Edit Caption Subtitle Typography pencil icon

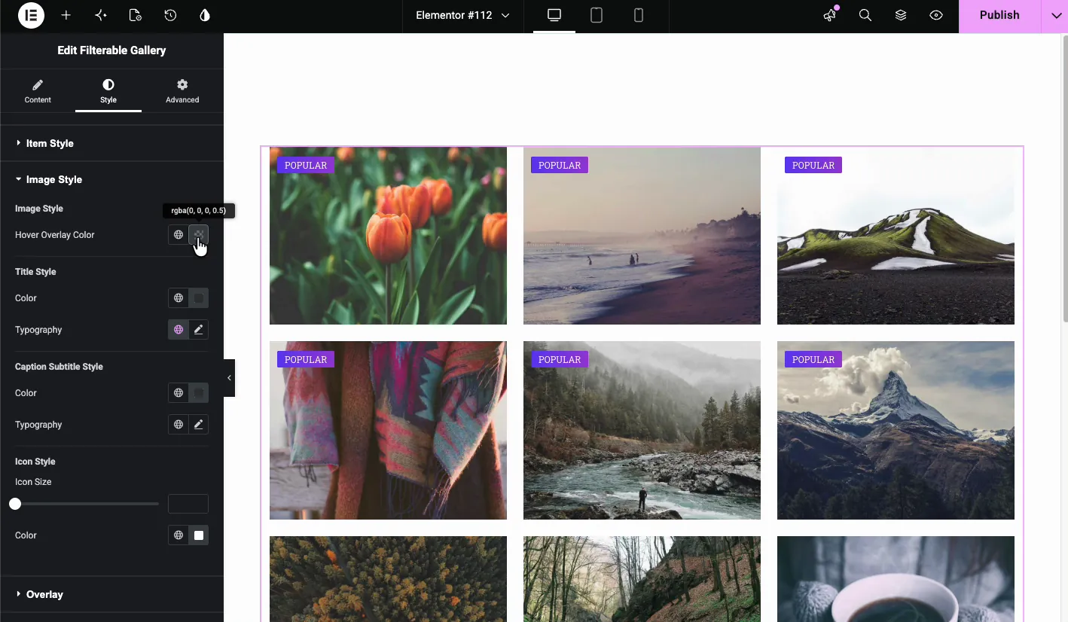[199, 425]
